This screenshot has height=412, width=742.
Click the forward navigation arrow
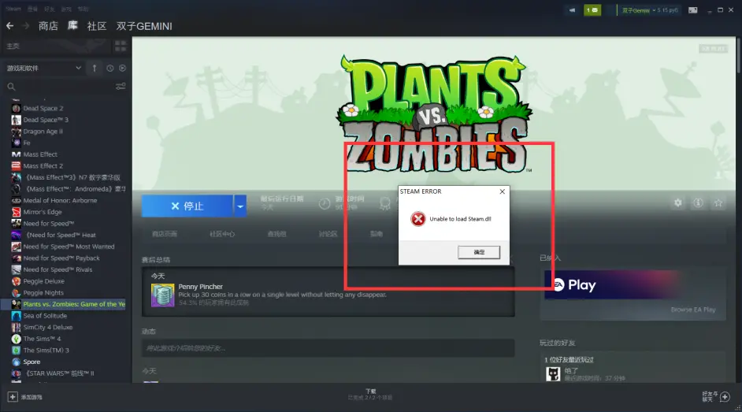26,26
